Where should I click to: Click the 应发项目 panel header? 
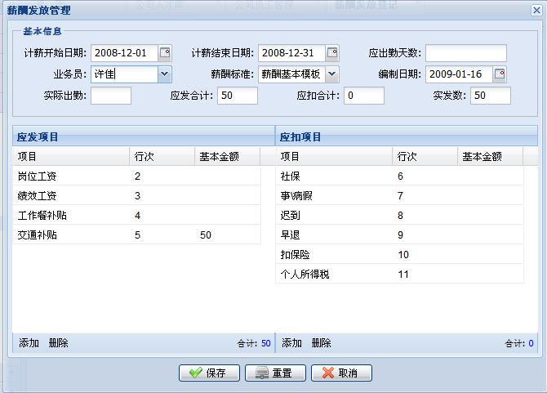click(144, 136)
